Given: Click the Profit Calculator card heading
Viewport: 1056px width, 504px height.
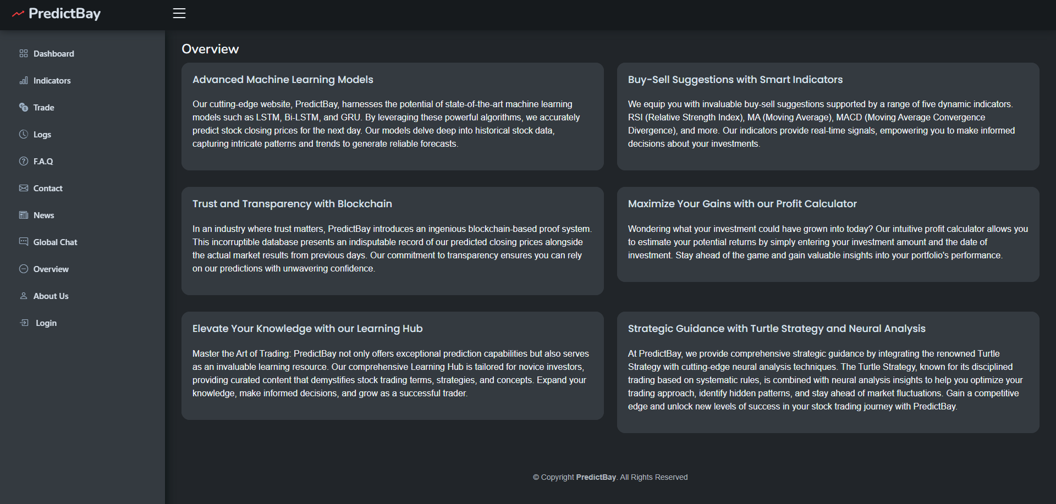Looking at the screenshot, I should (x=743, y=204).
